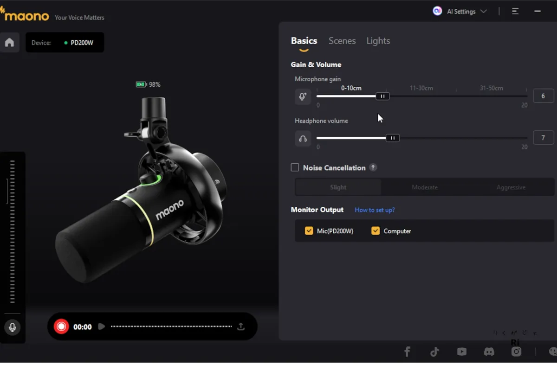Switch to the Basics tab
The height and width of the screenshot is (371, 557).
[304, 41]
